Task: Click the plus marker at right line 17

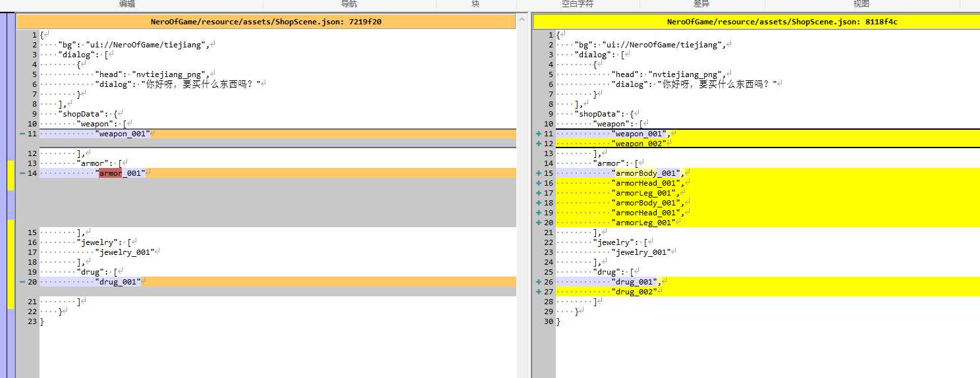Action: 539,193
